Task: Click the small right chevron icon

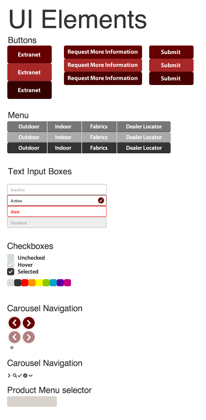Action: pyautogui.click(x=9, y=376)
